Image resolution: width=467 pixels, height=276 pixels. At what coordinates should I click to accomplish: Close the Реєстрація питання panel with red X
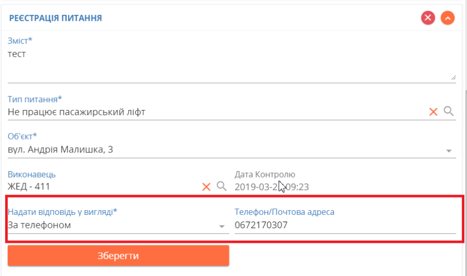point(428,18)
